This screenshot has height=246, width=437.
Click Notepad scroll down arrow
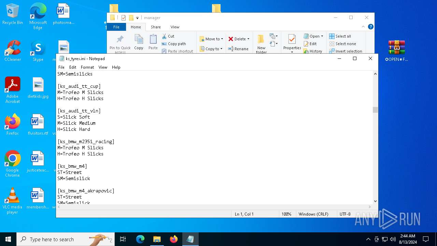pos(375,201)
